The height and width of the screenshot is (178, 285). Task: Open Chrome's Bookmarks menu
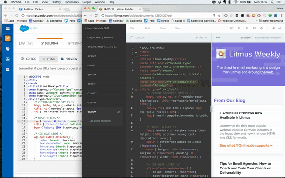pos(71,2)
